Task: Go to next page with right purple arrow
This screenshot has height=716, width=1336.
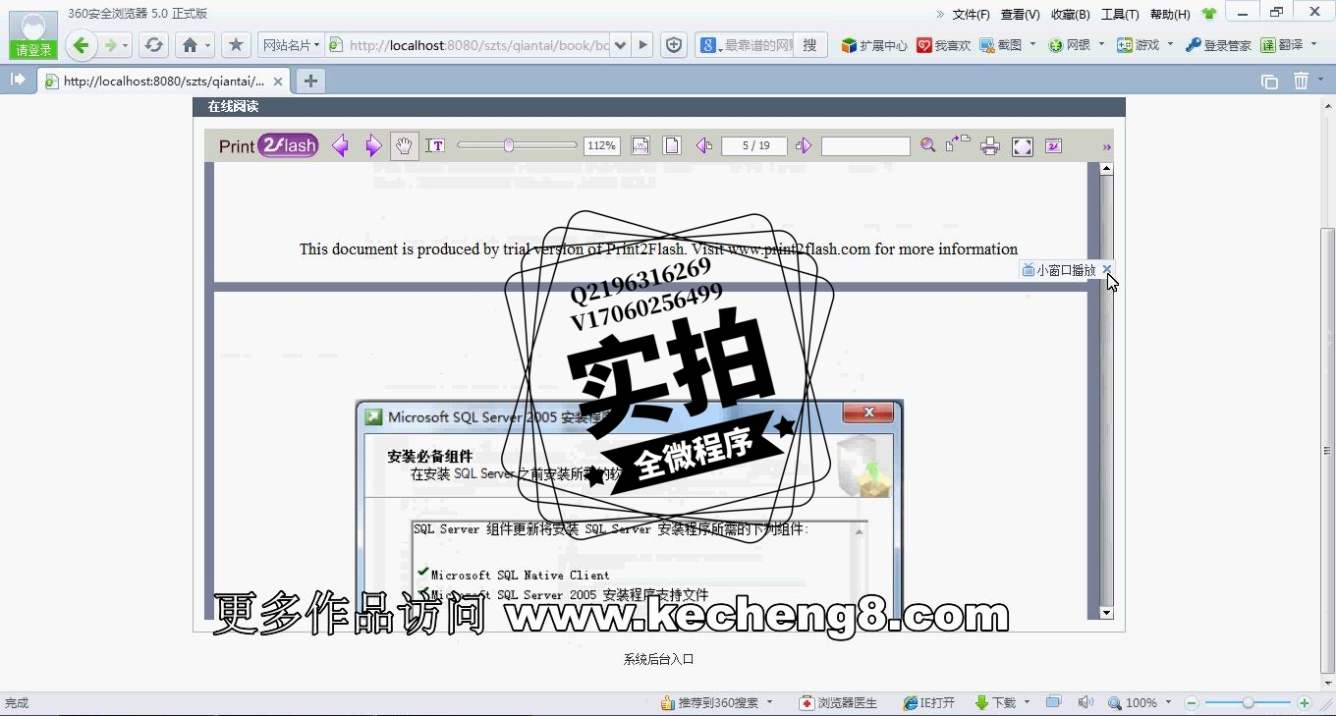Action: pos(373,146)
